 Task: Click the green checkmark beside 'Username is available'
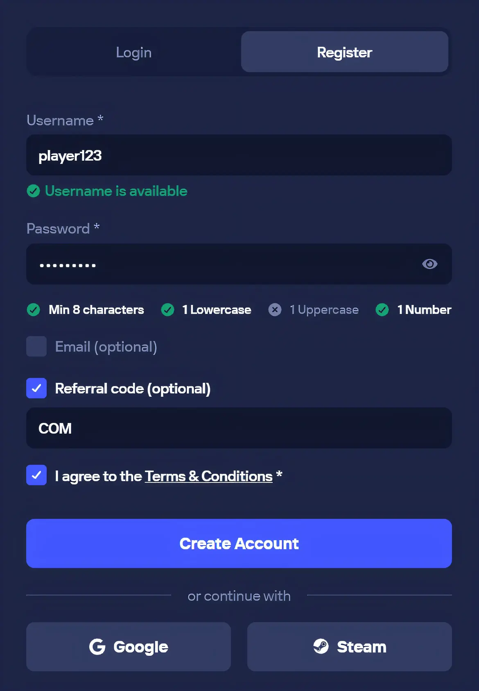[x=33, y=191]
